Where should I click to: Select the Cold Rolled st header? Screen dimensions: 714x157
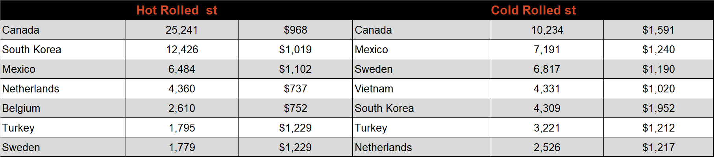[533, 10]
